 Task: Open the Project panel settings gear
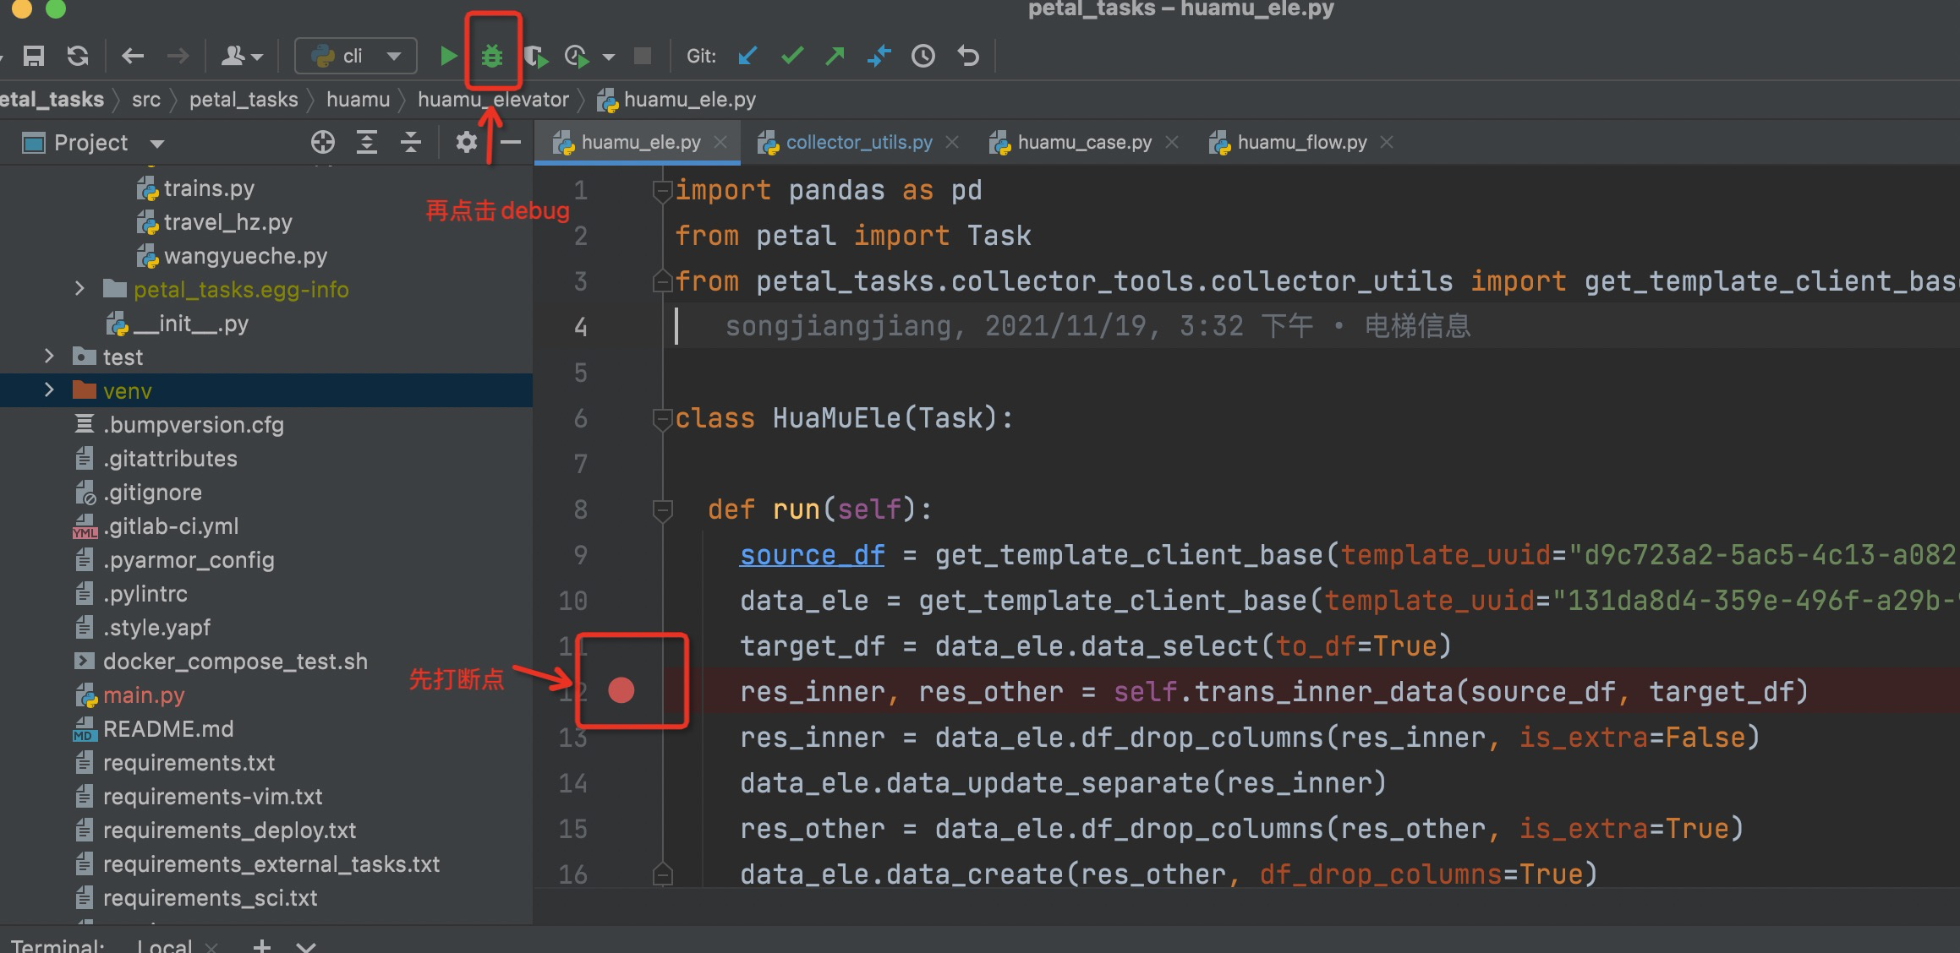[466, 142]
